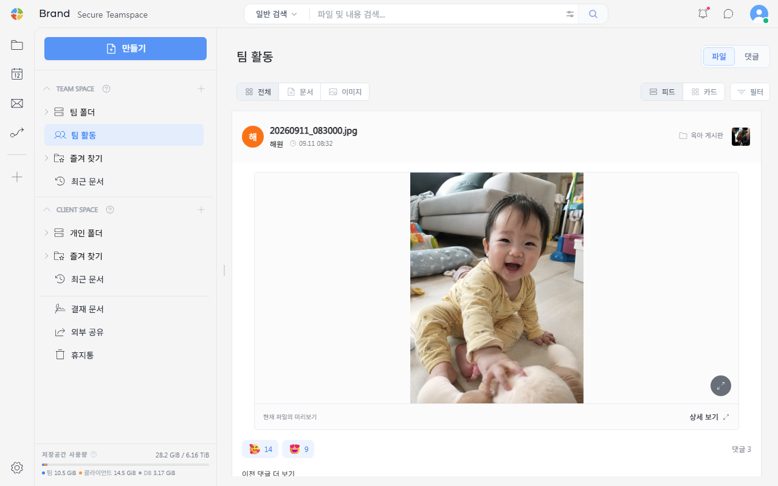Expand the 개인 폴더 tree node
778x486 pixels.
click(x=46, y=233)
